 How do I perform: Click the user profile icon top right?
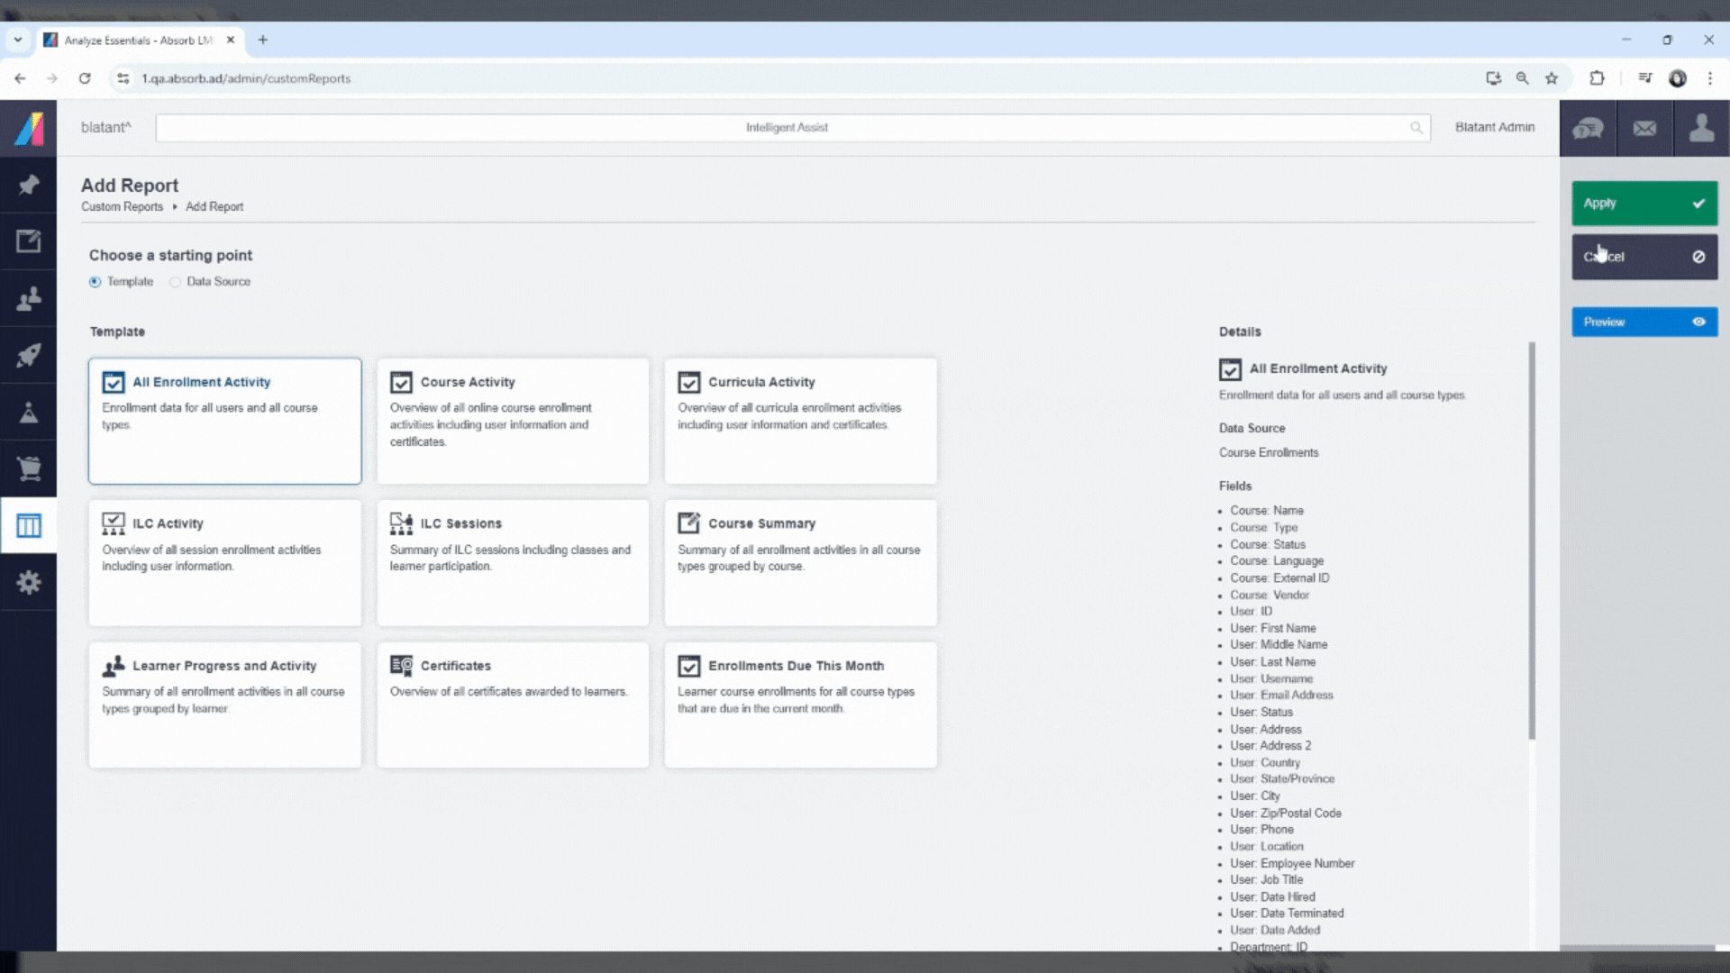[1701, 128]
